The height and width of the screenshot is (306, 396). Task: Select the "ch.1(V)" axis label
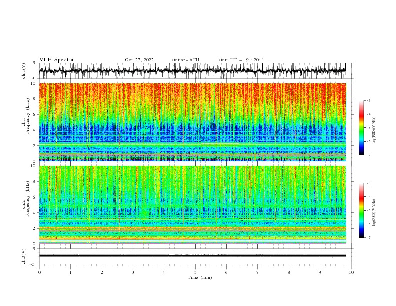[x=24, y=71]
